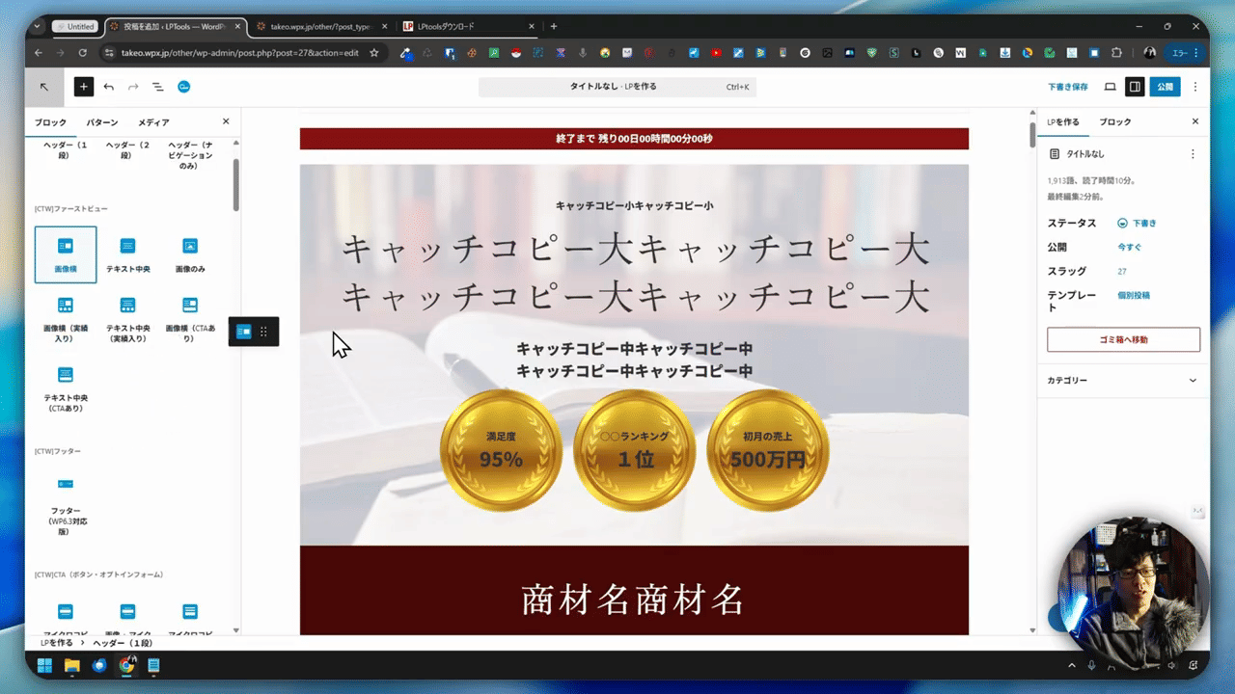Insert the テキスト中央 block
This screenshot has width=1235, height=694.
(x=127, y=254)
